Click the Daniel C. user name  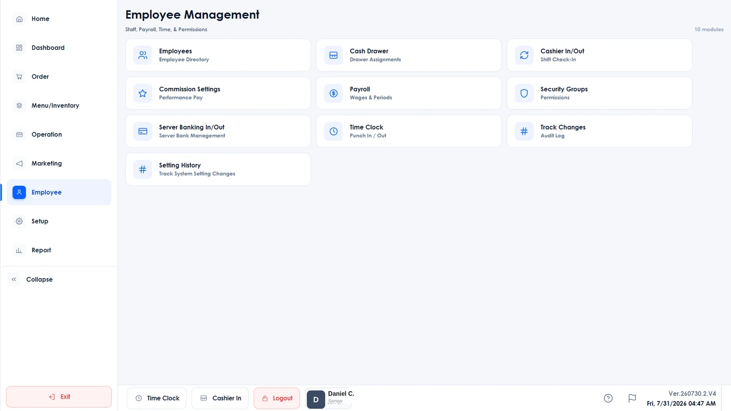pyautogui.click(x=341, y=394)
